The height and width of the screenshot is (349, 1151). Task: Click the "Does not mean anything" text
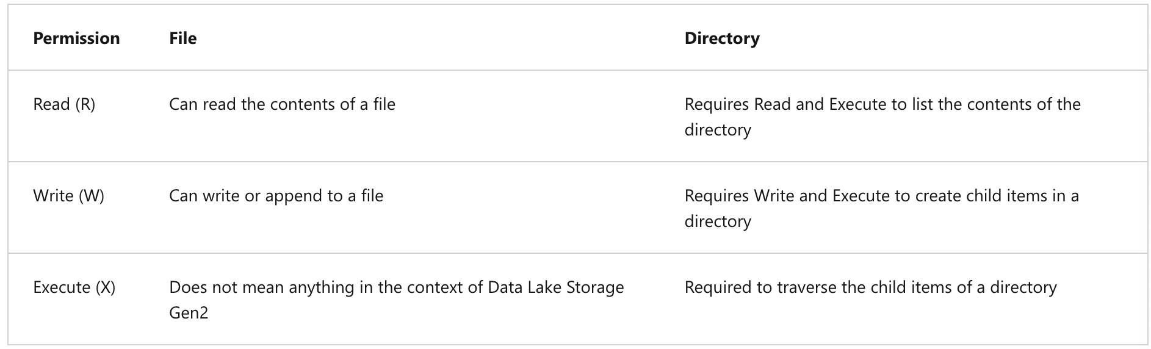pos(261,287)
